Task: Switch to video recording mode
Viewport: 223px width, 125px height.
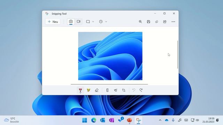Action: (78, 22)
